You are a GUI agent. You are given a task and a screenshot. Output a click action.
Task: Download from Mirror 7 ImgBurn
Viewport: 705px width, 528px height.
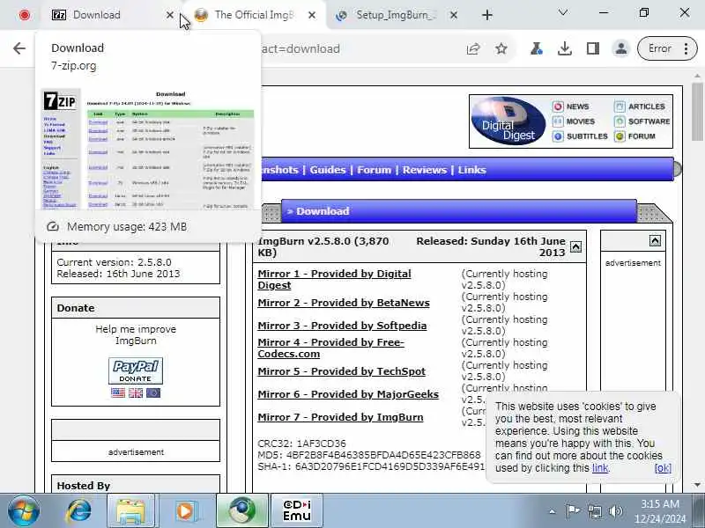(340, 417)
